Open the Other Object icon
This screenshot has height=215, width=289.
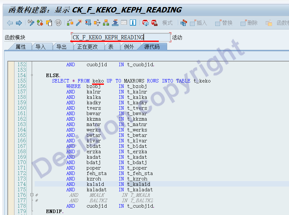tap(49, 23)
